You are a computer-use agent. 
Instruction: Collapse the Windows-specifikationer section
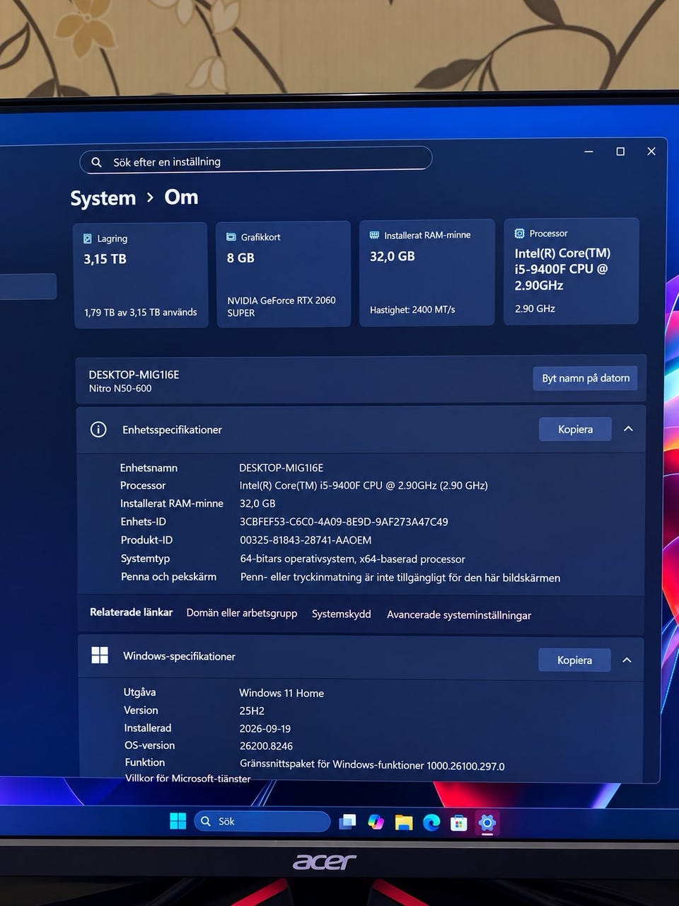(627, 660)
